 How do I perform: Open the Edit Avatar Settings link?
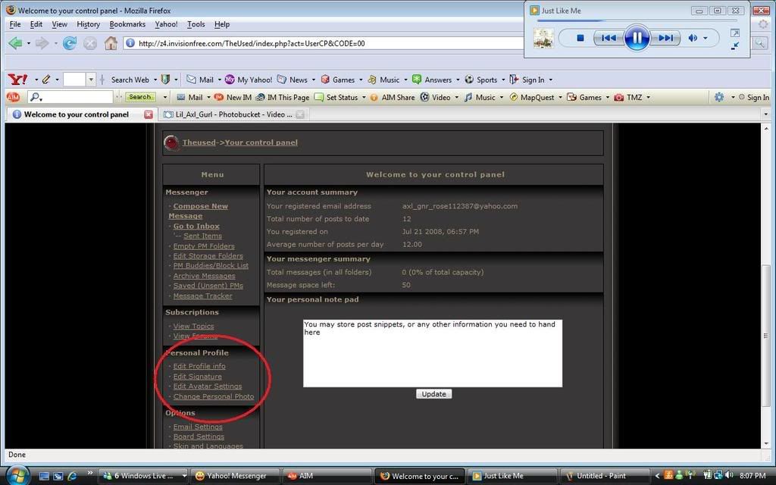[207, 386]
